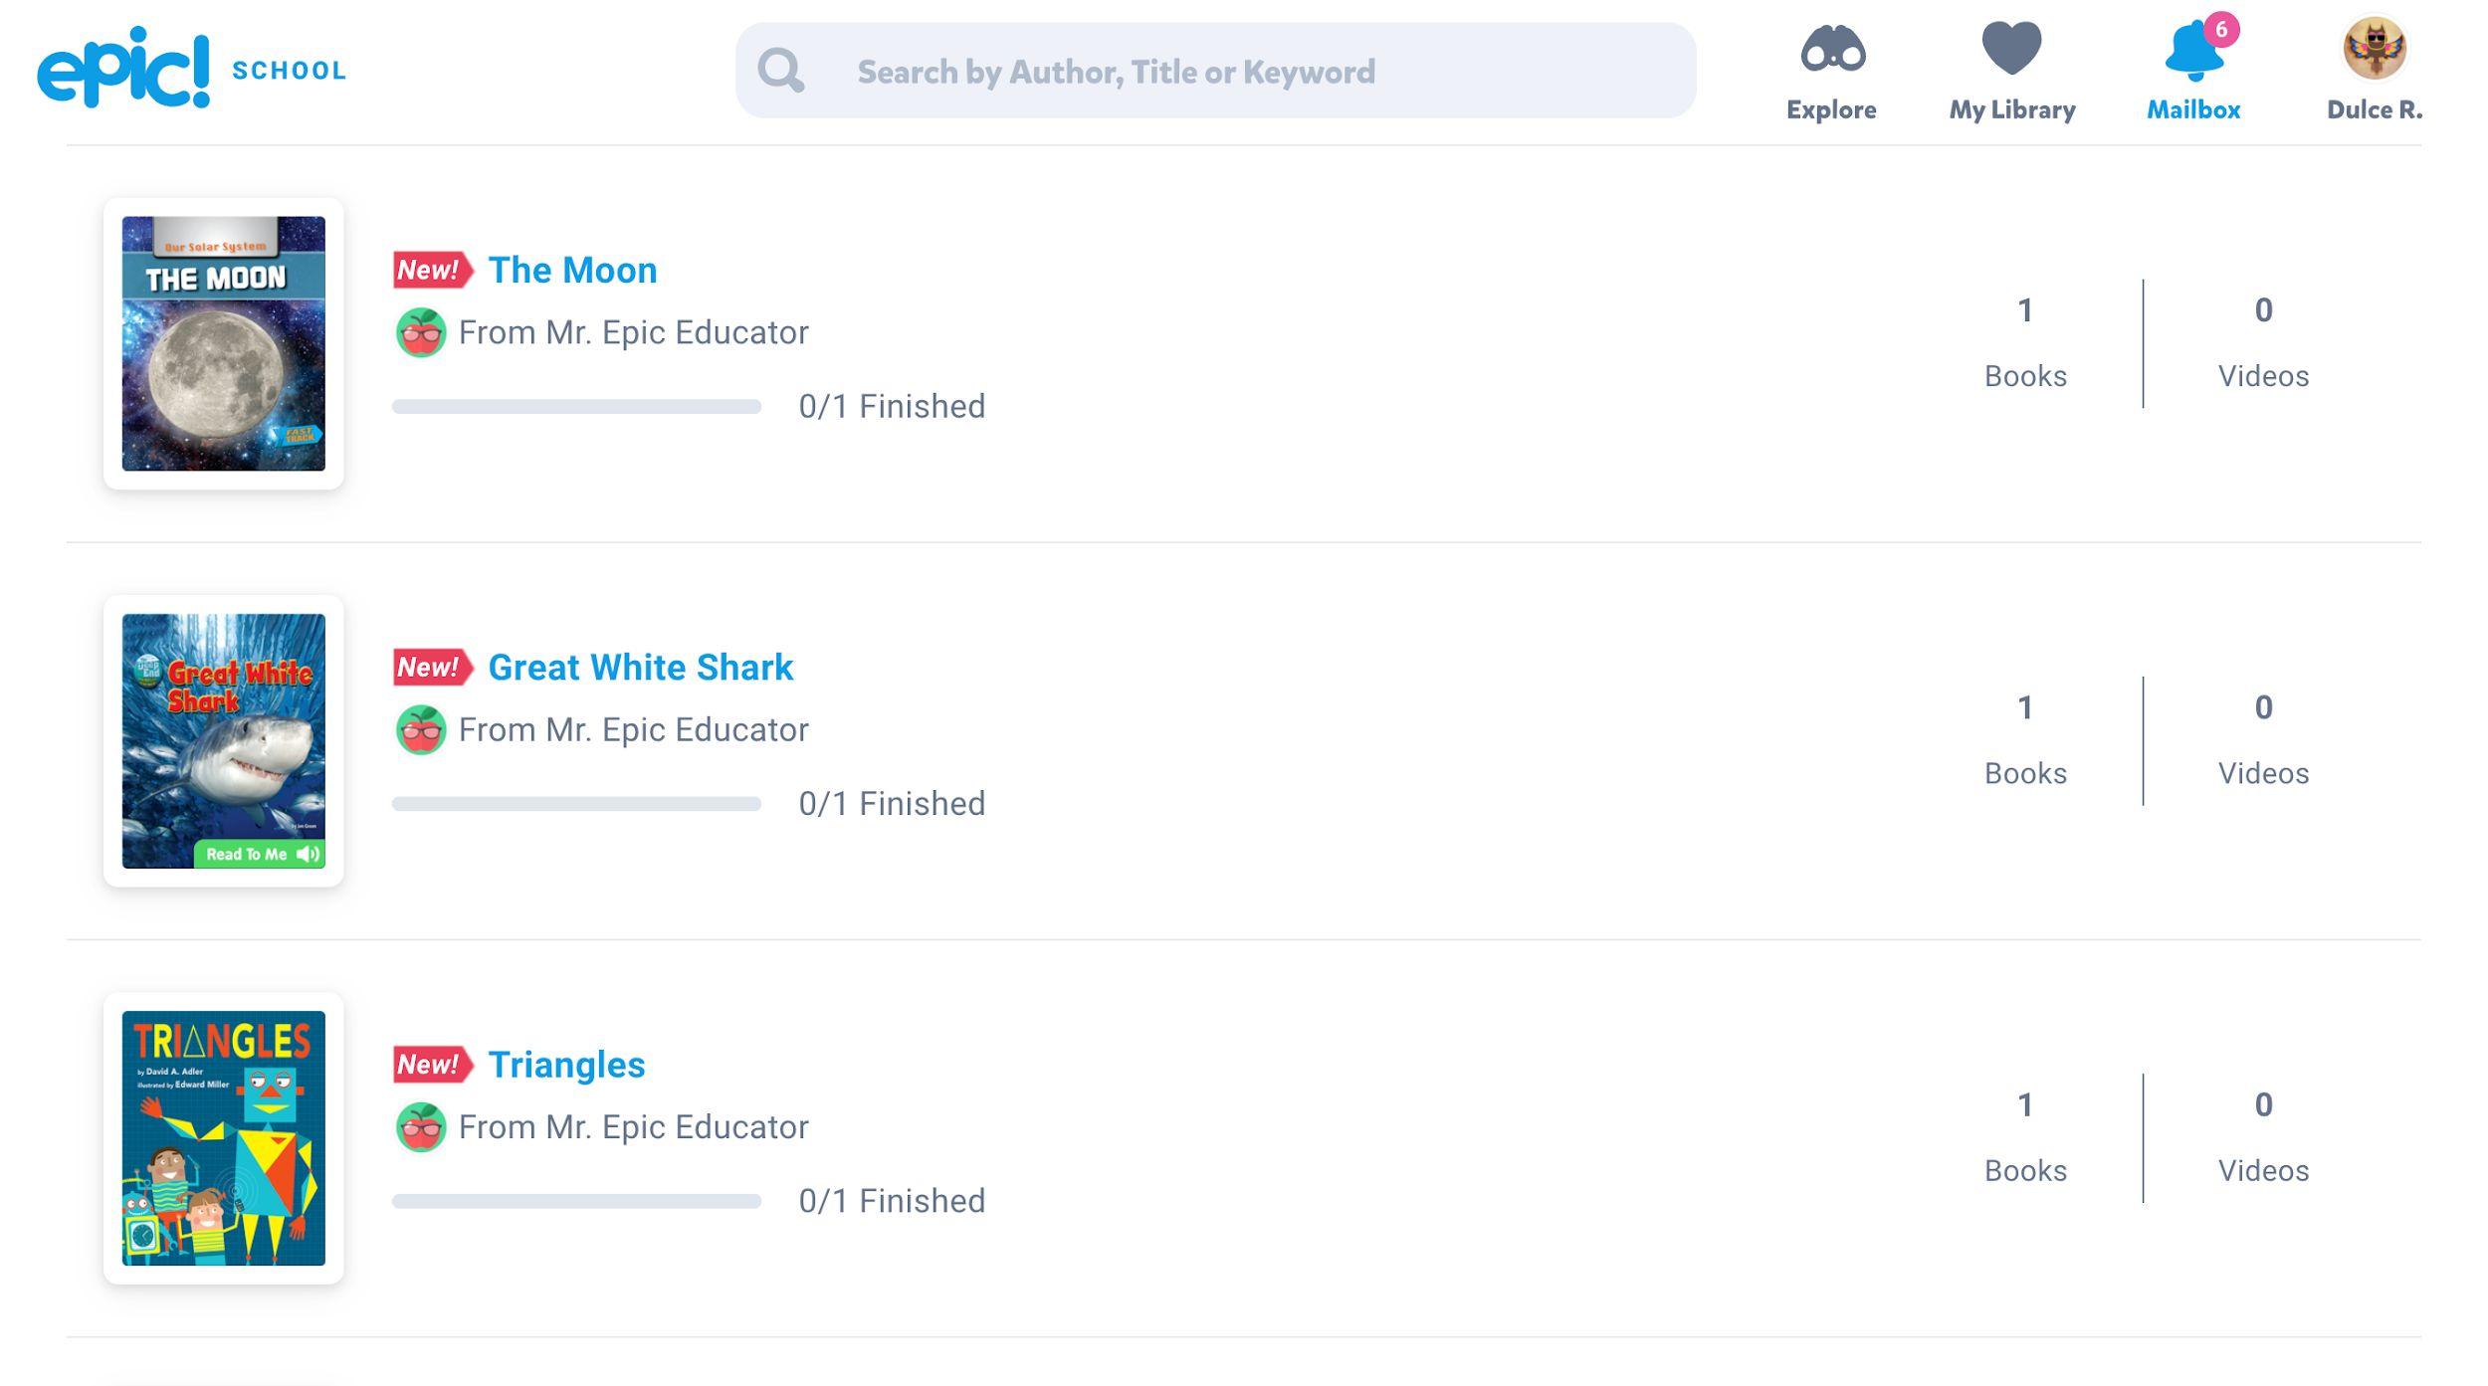Click the Dulce R. profile avatar
The width and height of the screenshot is (2488, 1386).
(x=2374, y=48)
